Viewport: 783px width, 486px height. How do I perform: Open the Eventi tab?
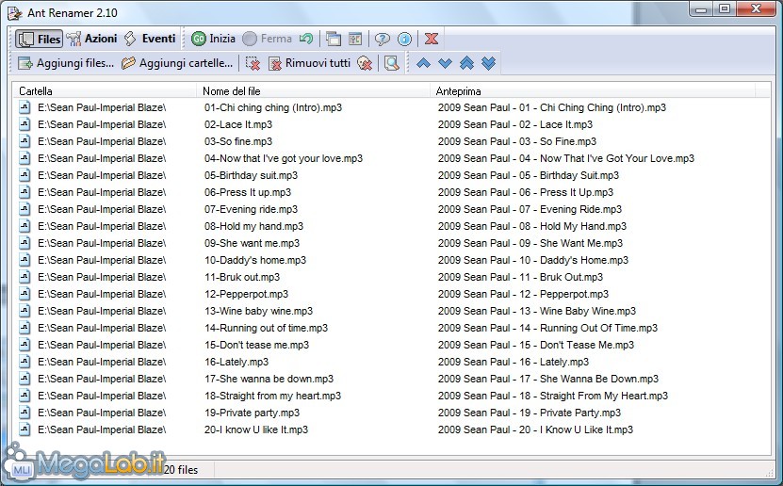click(x=150, y=39)
